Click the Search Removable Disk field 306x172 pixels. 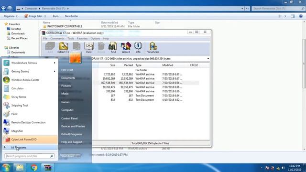pos(278,9)
